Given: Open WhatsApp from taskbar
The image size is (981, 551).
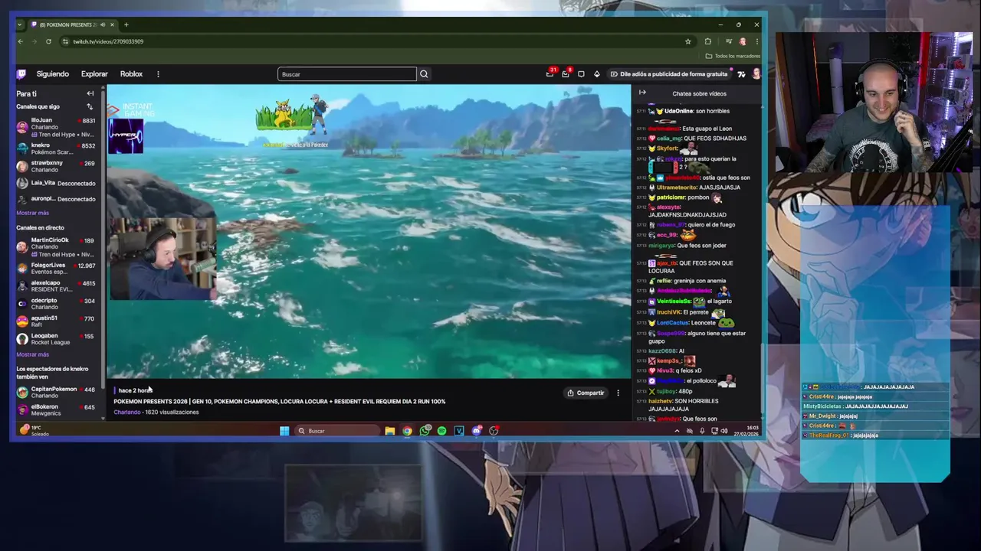Looking at the screenshot, I should click(x=425, y=431).
